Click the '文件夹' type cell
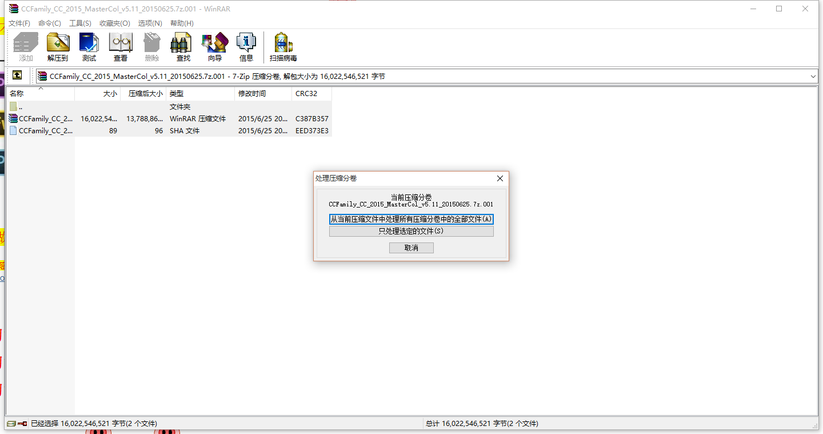Image resolution: width=823 pixels, height=434 pixels. (x=180, y=107)
